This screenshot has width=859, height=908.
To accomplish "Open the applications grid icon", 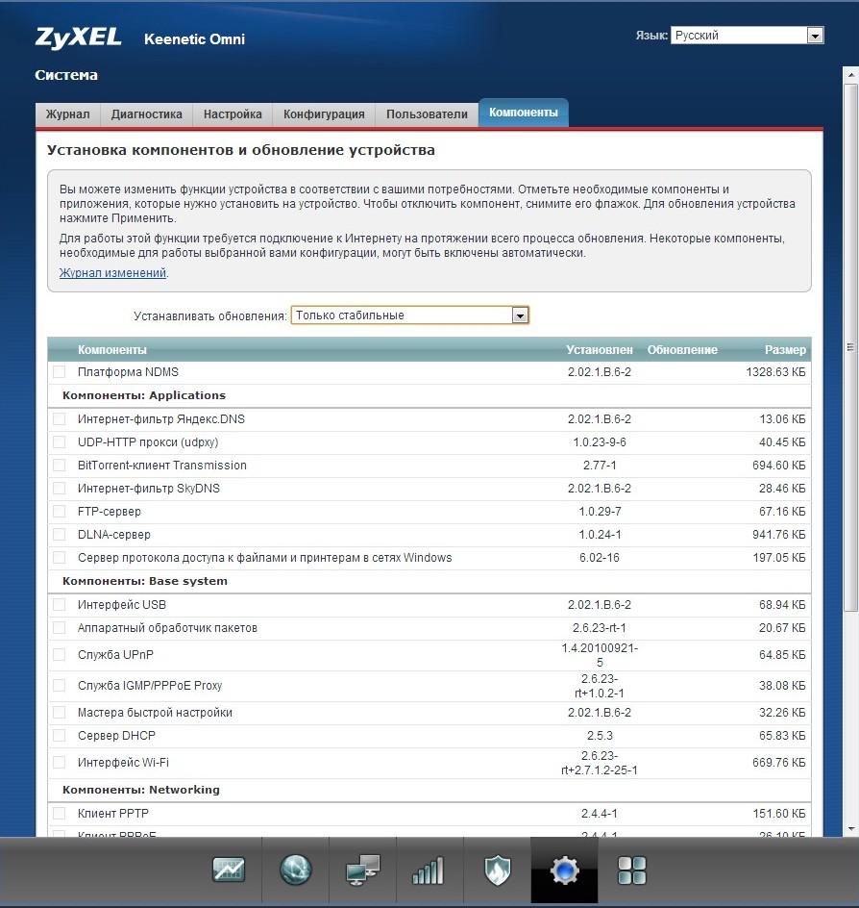I will pos(631,870).
